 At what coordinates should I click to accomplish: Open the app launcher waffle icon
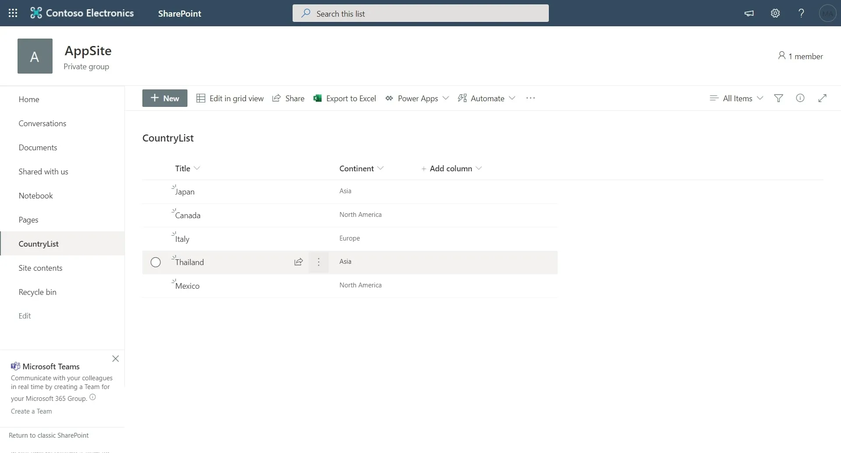13,13
